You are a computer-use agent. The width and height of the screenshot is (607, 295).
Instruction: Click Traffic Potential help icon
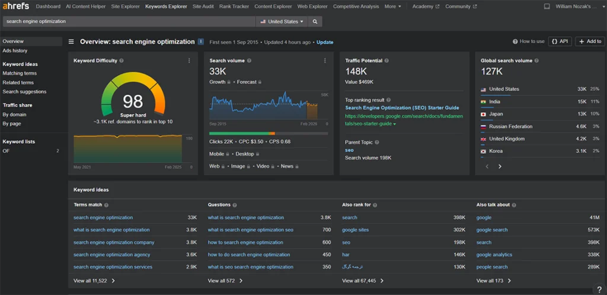tap(386, 61)
